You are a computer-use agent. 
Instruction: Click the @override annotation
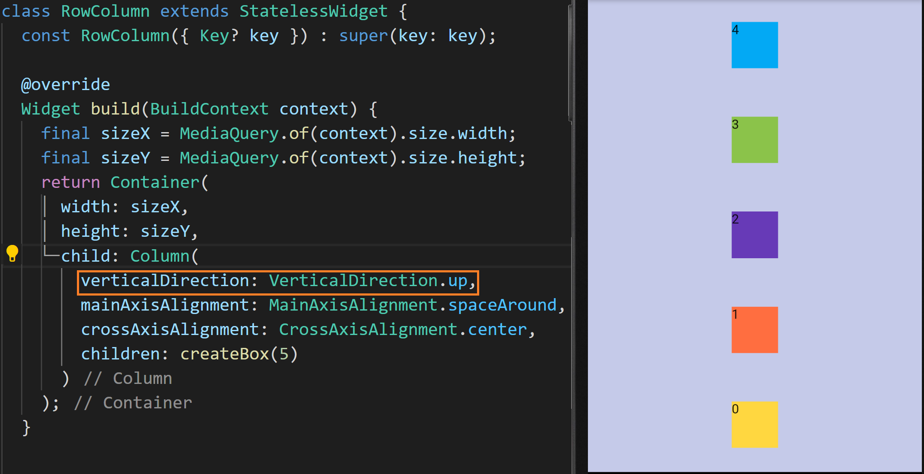66,85
